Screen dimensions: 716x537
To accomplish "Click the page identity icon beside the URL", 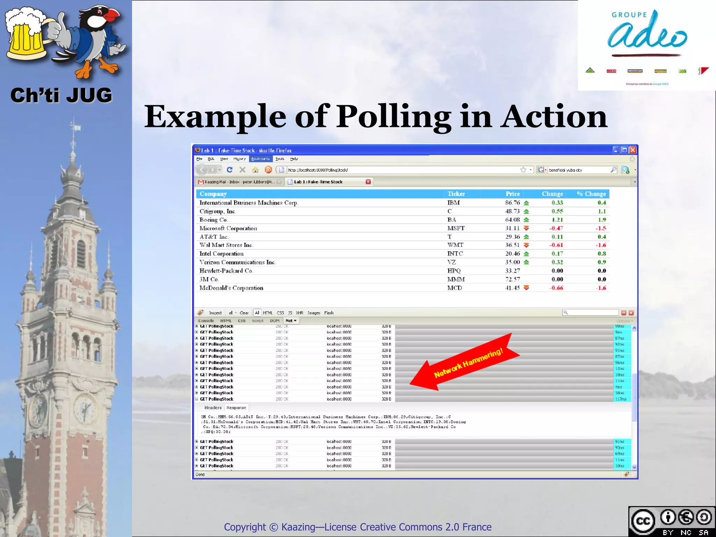I will click(x=281, y=170).
